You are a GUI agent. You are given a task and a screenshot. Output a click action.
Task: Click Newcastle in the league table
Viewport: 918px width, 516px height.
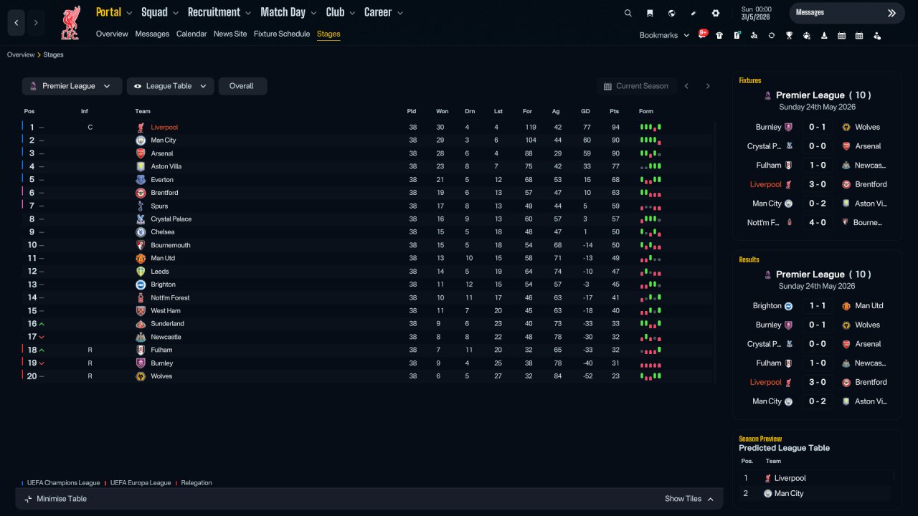166,337
